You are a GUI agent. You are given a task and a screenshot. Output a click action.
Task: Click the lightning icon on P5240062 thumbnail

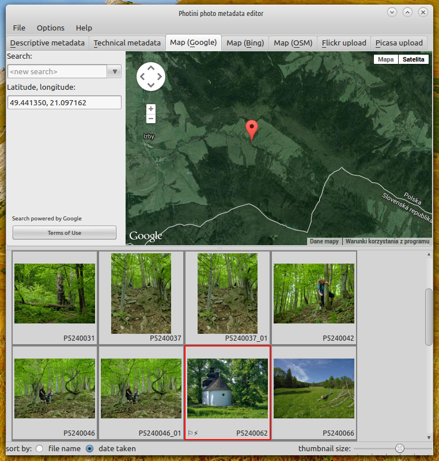tap(196, 433)
